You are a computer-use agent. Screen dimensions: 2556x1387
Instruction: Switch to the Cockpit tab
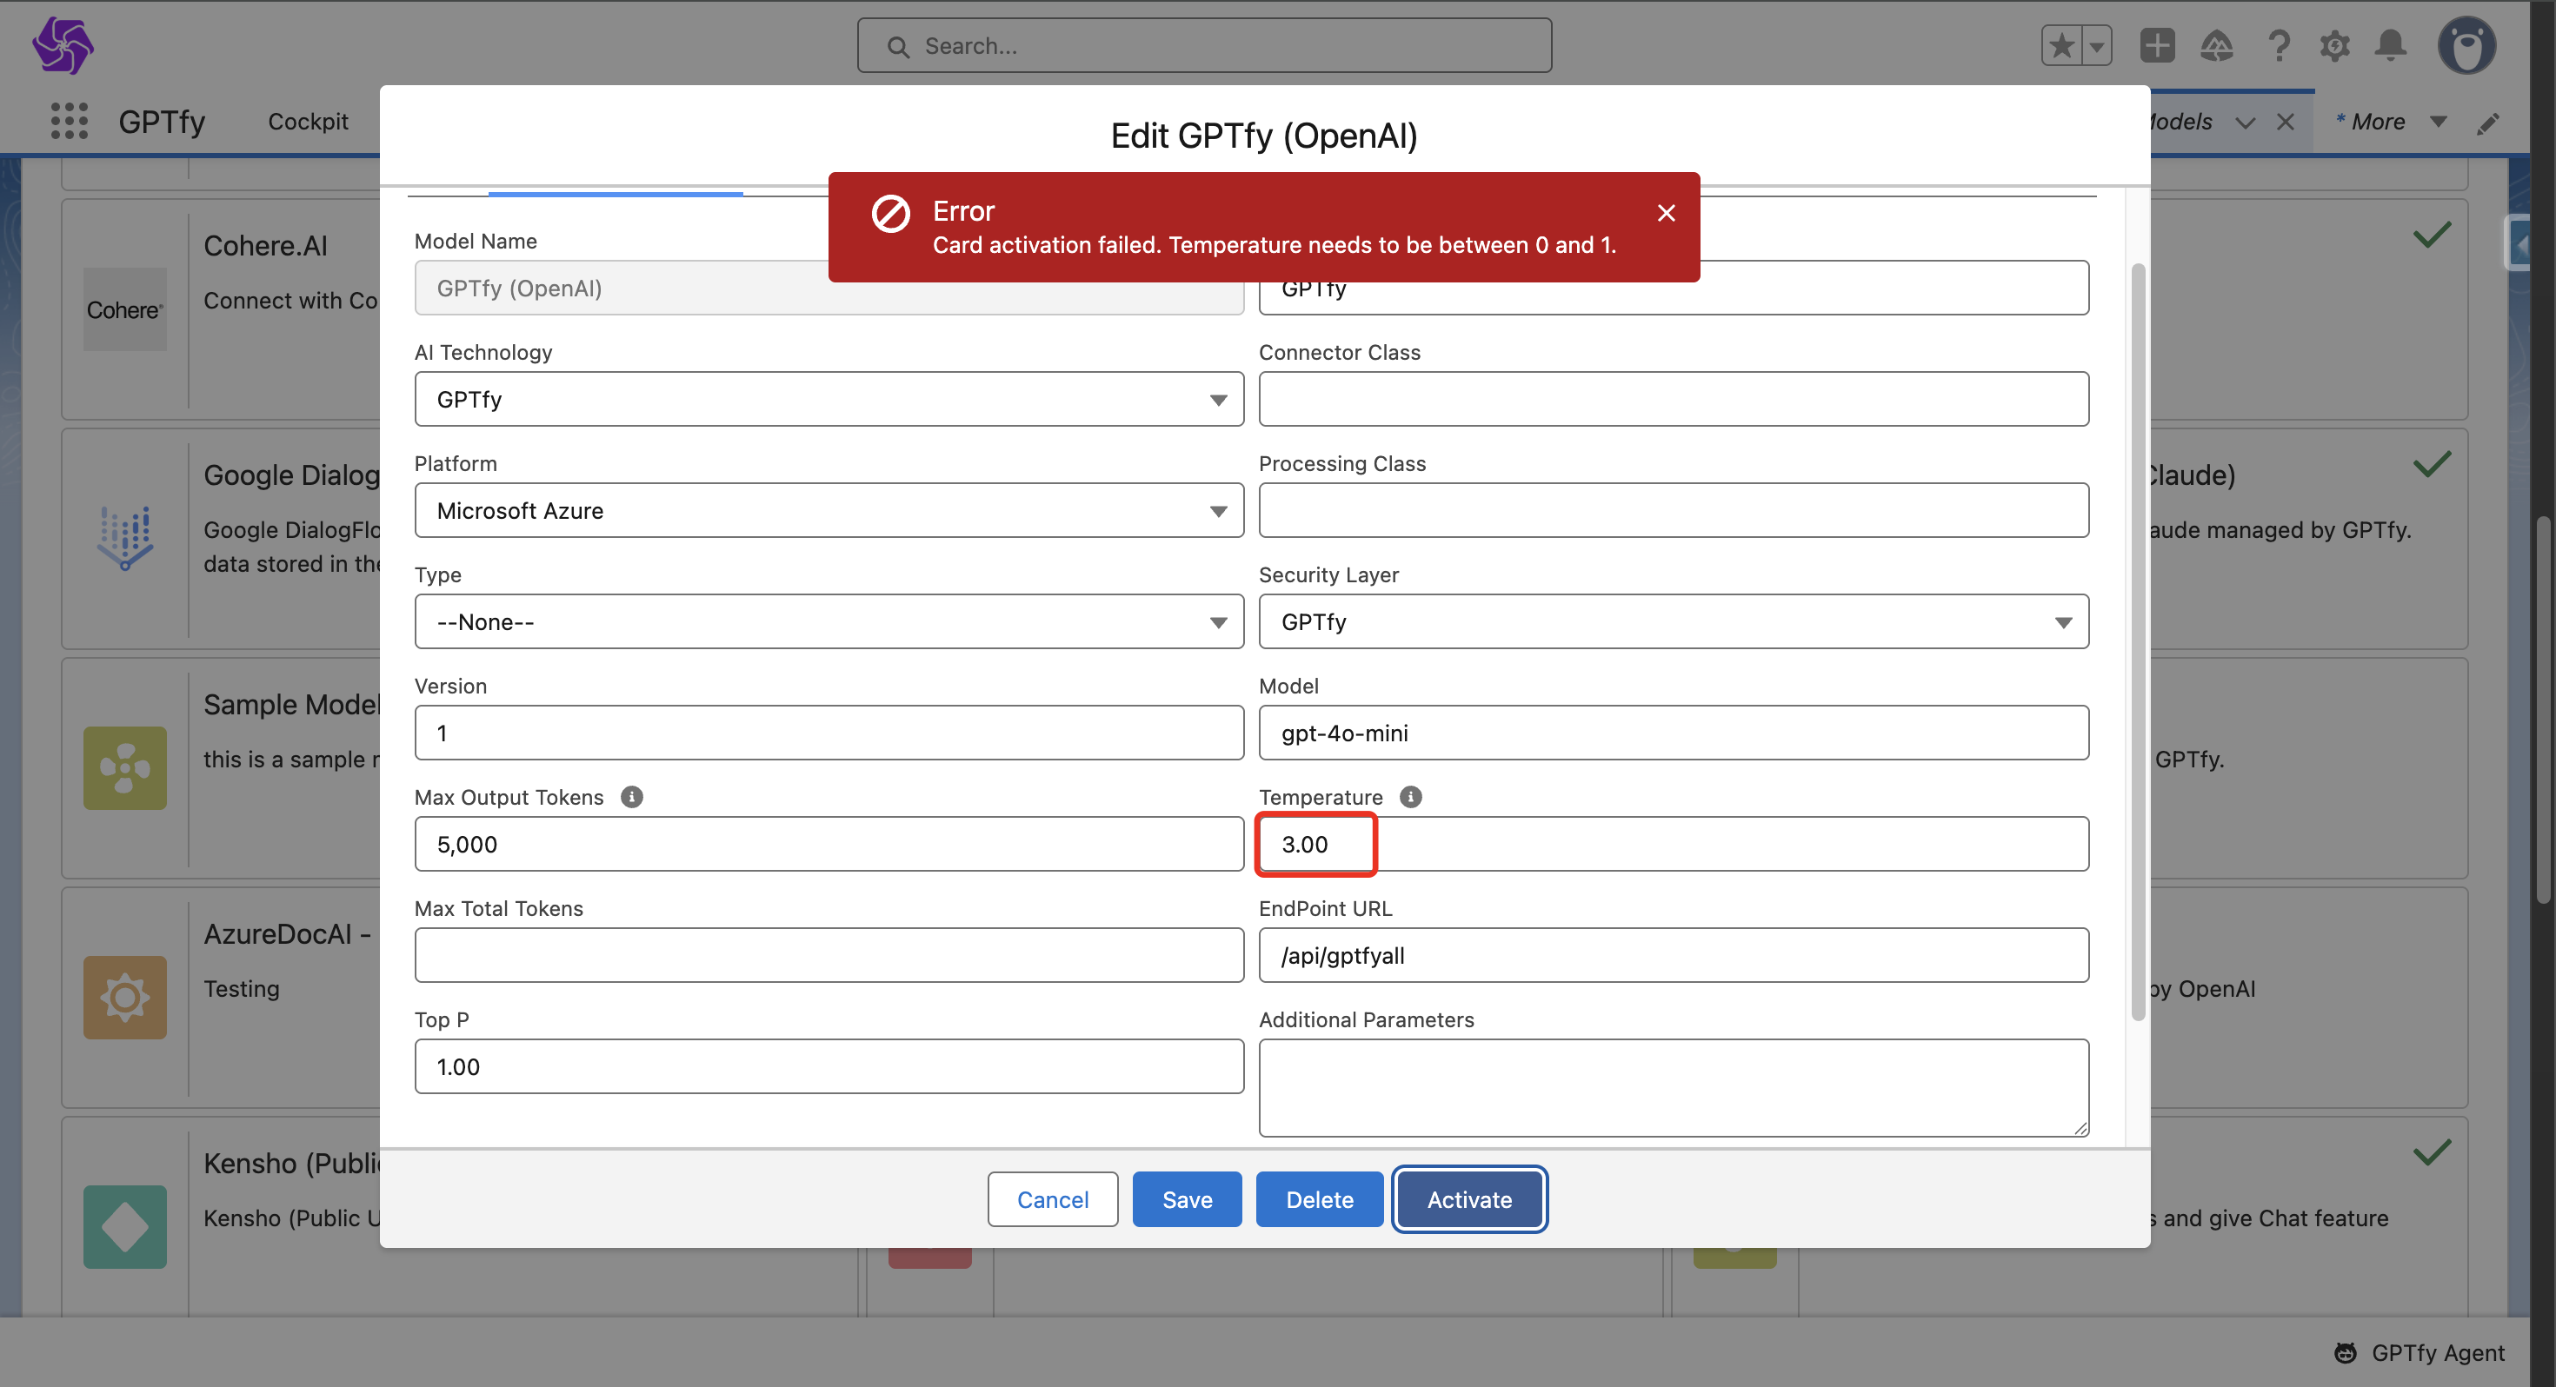click(308, 121)
